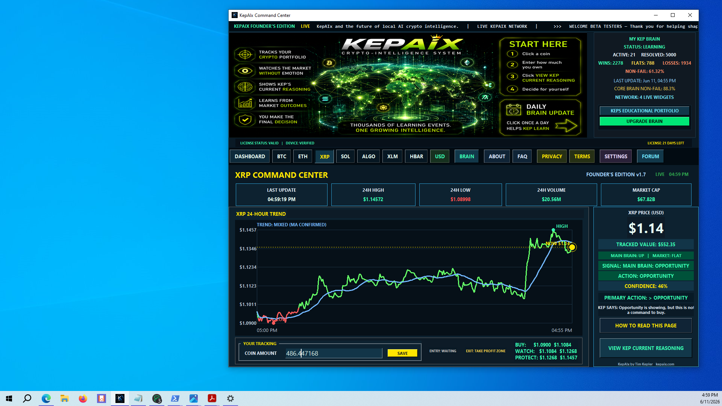This screenshot has height=406, width=722.
Task: Open the FAQ tab
Action: 522,156
